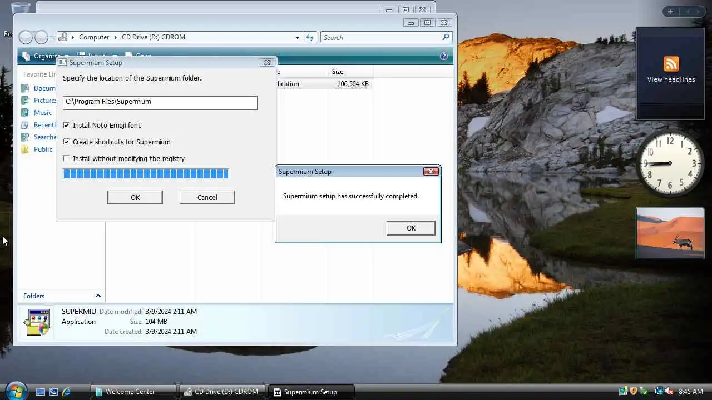Uncheck Create shortcuts for Supermium
Screen dimensions: 712x400
coord(66,142)
